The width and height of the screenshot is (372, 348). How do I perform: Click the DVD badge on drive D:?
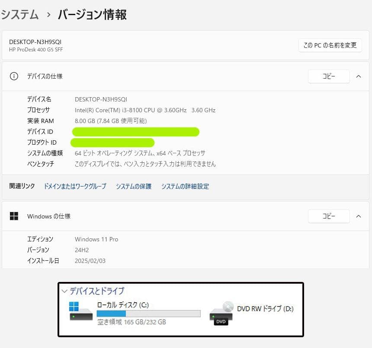[220, 321]
